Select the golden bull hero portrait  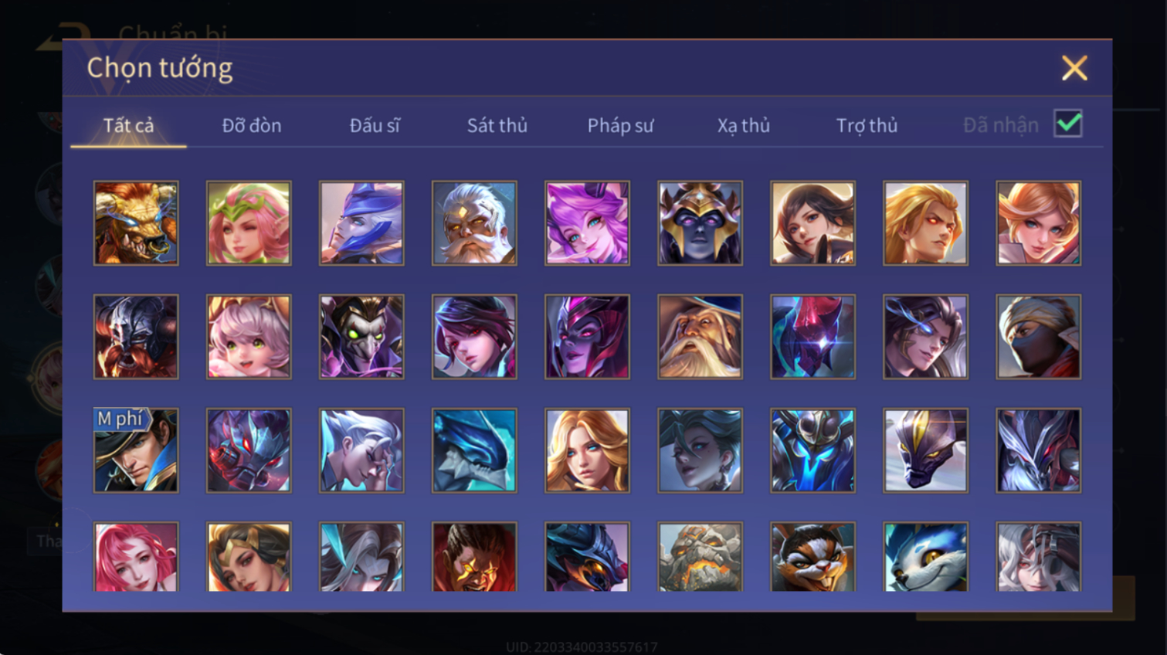tap(136, 223)
